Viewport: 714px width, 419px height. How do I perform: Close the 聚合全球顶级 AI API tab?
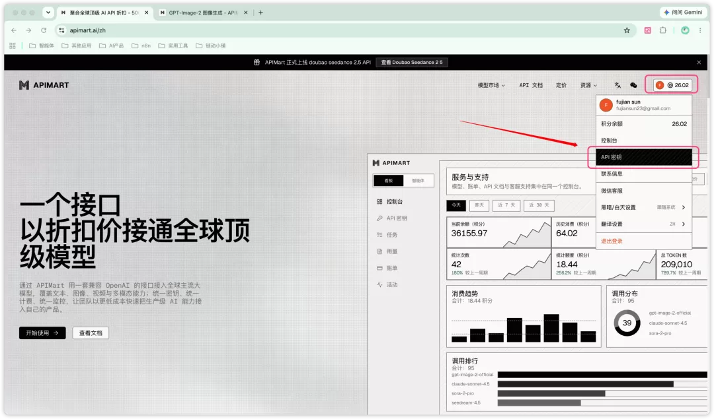147,13
